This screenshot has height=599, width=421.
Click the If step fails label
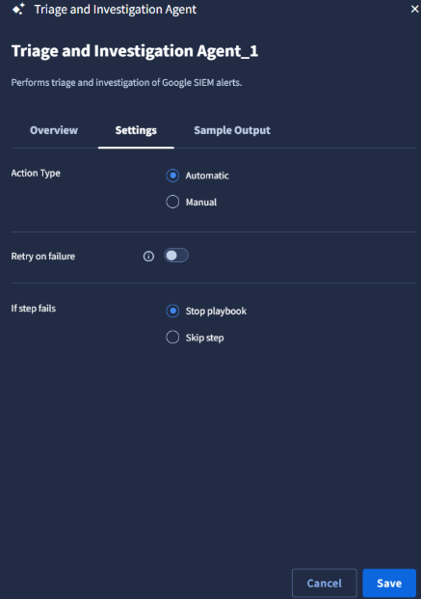(x=33, y=309)
